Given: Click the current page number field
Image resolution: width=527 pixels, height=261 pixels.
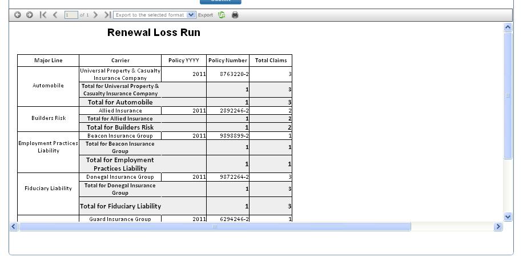Looking at the screenshot, I should [x=71, y=15].
